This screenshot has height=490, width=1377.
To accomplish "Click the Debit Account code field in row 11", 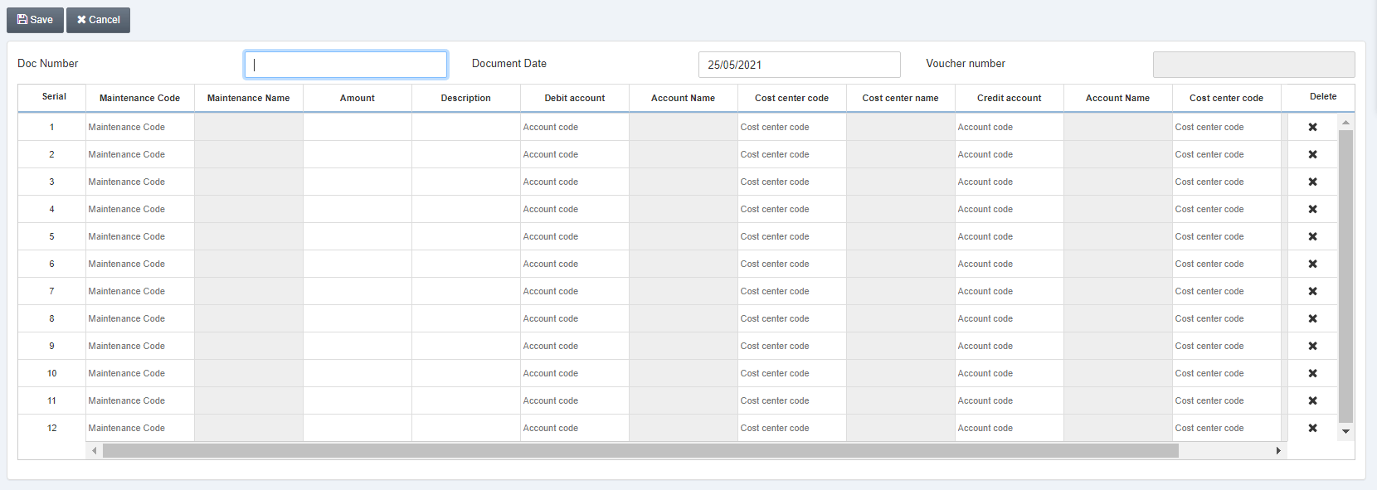I will [x=575, y=400].
